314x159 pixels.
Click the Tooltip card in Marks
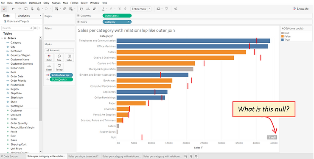tap(59, 67)
